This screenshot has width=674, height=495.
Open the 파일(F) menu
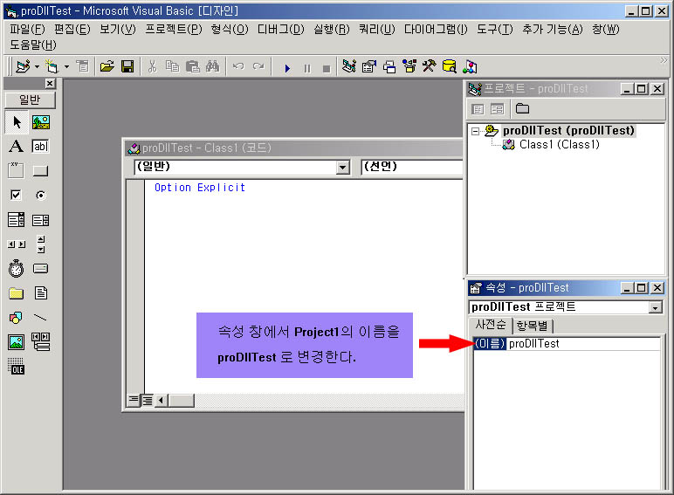(28, 29)
